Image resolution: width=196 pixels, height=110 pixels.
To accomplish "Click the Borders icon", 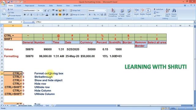I will coord(37,15).
